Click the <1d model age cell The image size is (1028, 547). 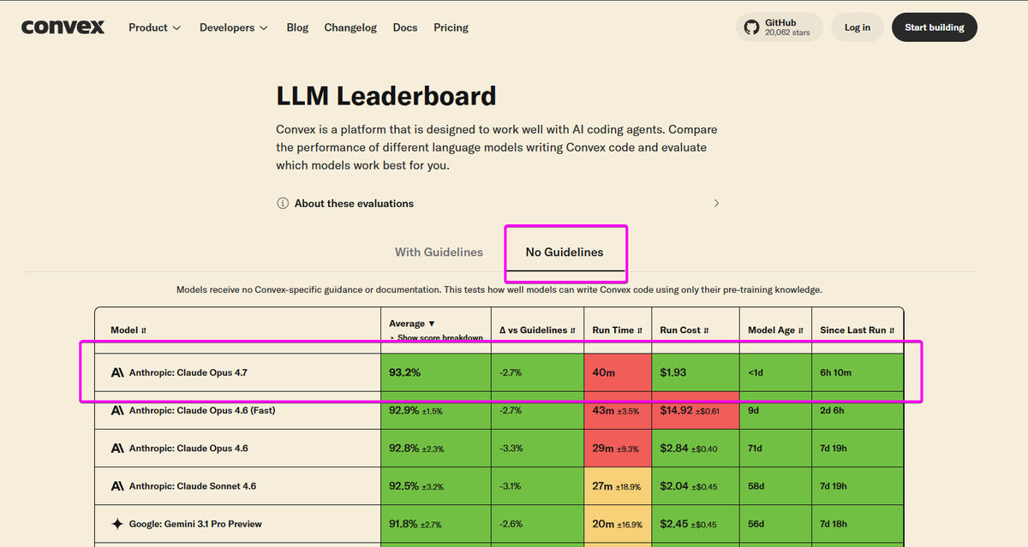(775, 373)
